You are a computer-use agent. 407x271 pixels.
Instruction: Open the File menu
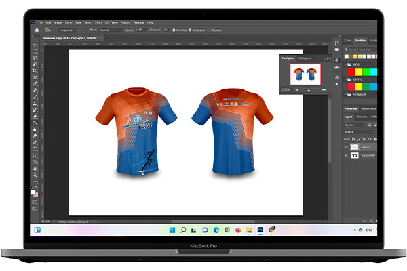41,22
